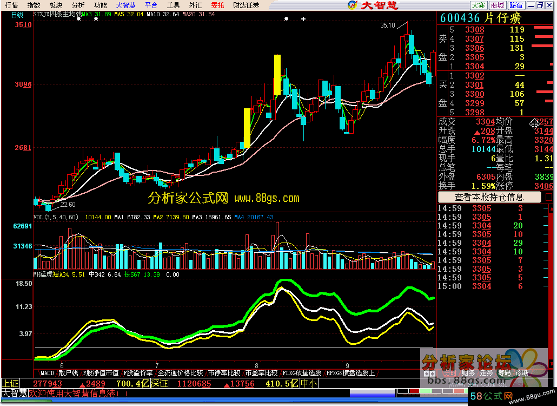Open the 财达证券 menu
This screenshot has height=406, width=557.
click(246, 5)
